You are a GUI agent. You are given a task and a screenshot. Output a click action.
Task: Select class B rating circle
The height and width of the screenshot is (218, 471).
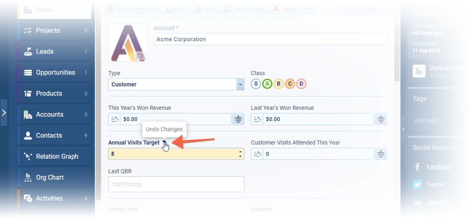pyautogui.click(x=278, y=84)
